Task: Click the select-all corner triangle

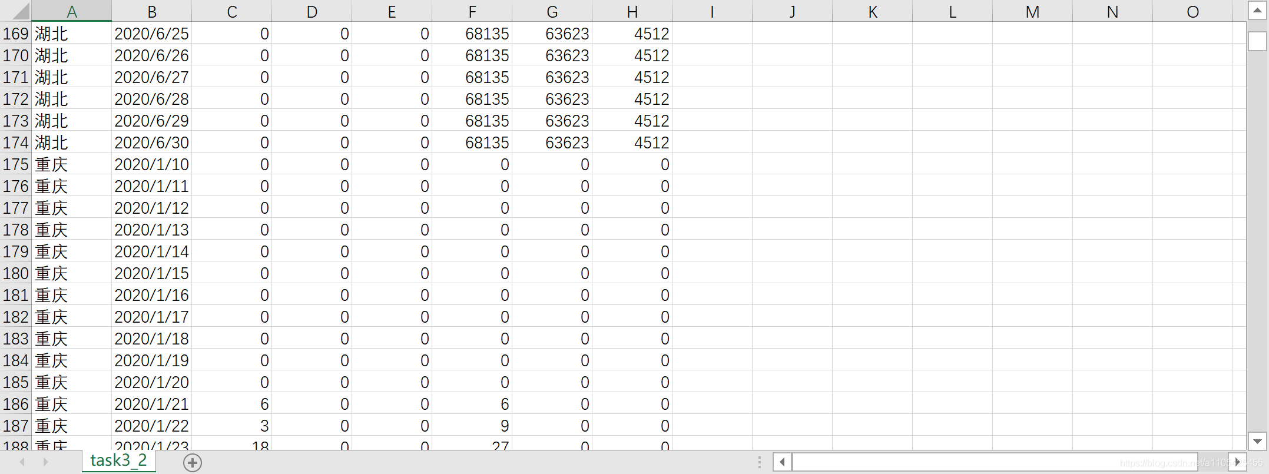Action: click(20, 11)
